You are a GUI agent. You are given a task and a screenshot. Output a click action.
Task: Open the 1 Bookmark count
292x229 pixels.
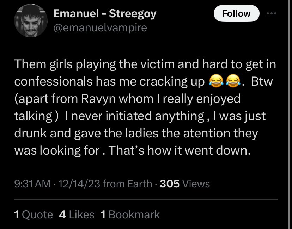coord(130,215)
